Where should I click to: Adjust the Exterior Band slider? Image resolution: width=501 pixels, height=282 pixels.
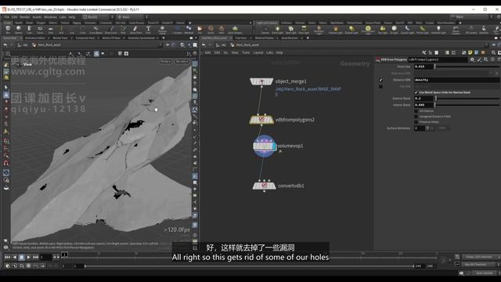click(467, 99)
